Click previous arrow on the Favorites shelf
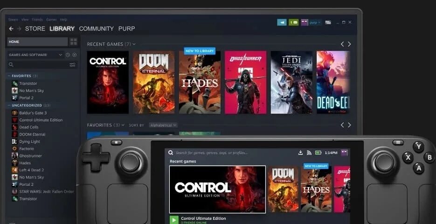The height and width of the screenshot is (224, 436). point(342,125)
